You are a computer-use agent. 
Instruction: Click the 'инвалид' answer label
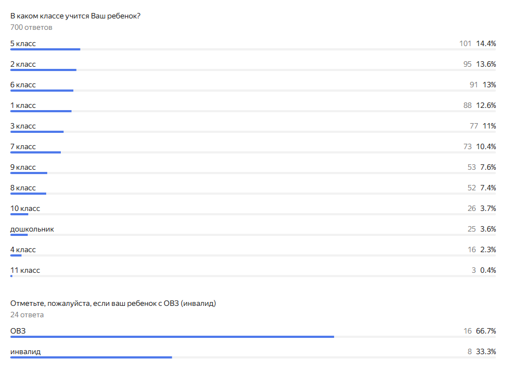pos(25,351)
